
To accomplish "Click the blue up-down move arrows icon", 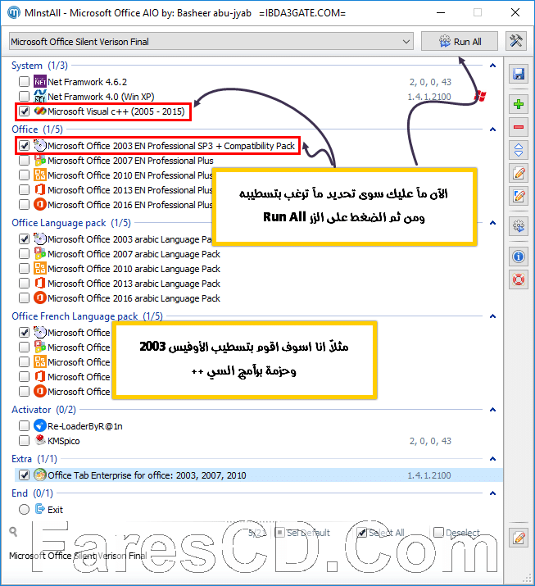I will tap(518, 150).
